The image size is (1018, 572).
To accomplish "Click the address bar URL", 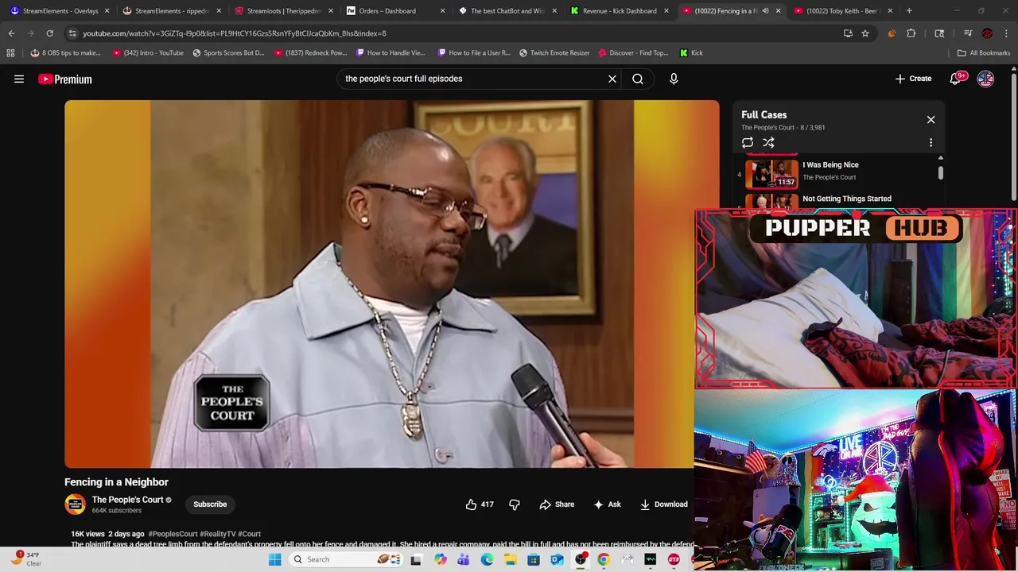I will pyautogui.click(x=235, y=33).
